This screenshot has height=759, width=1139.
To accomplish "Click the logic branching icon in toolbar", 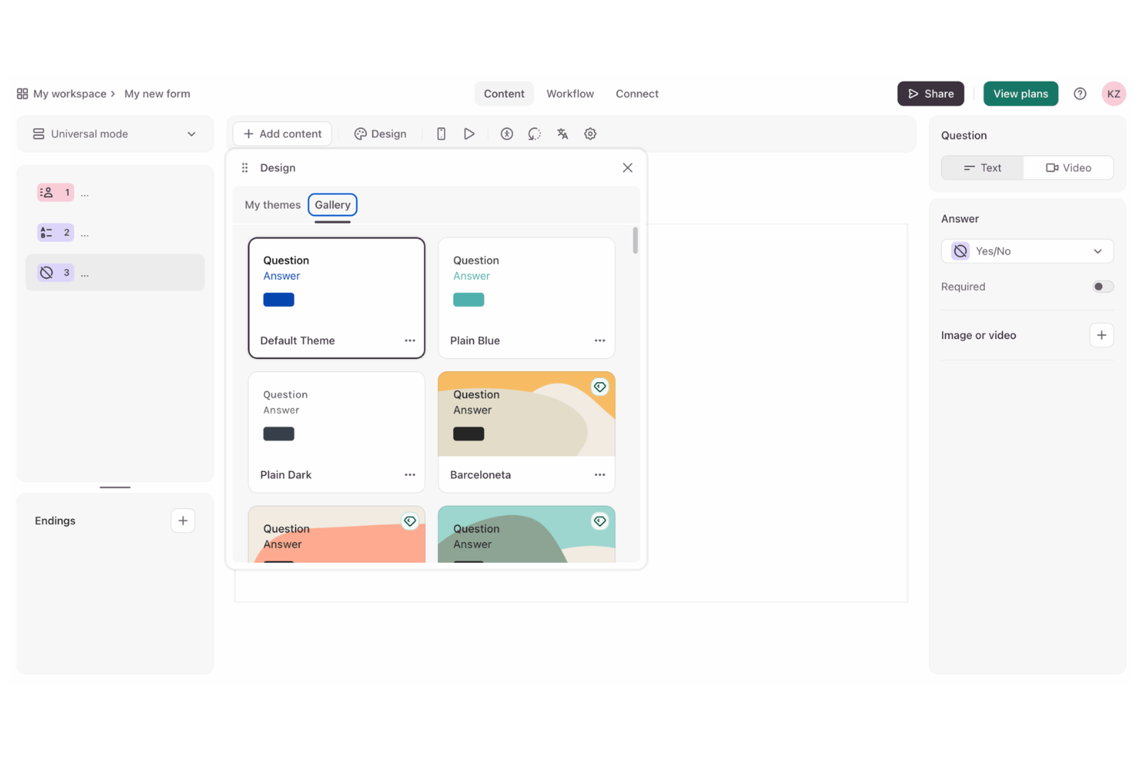I will 534,134.
